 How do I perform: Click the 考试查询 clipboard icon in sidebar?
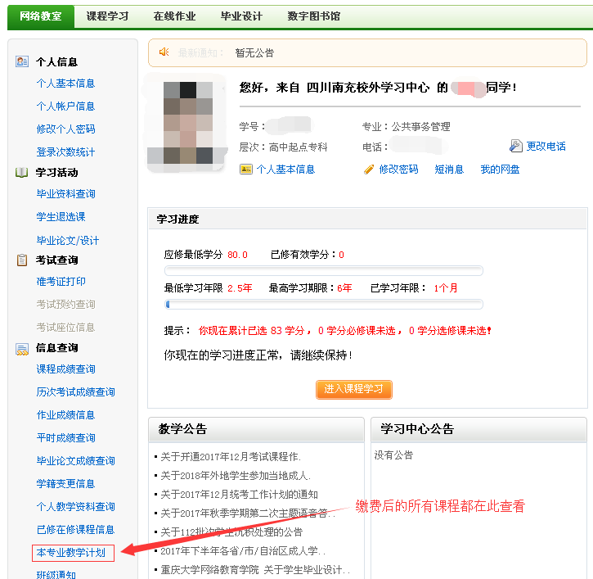[x=22, y=260]
